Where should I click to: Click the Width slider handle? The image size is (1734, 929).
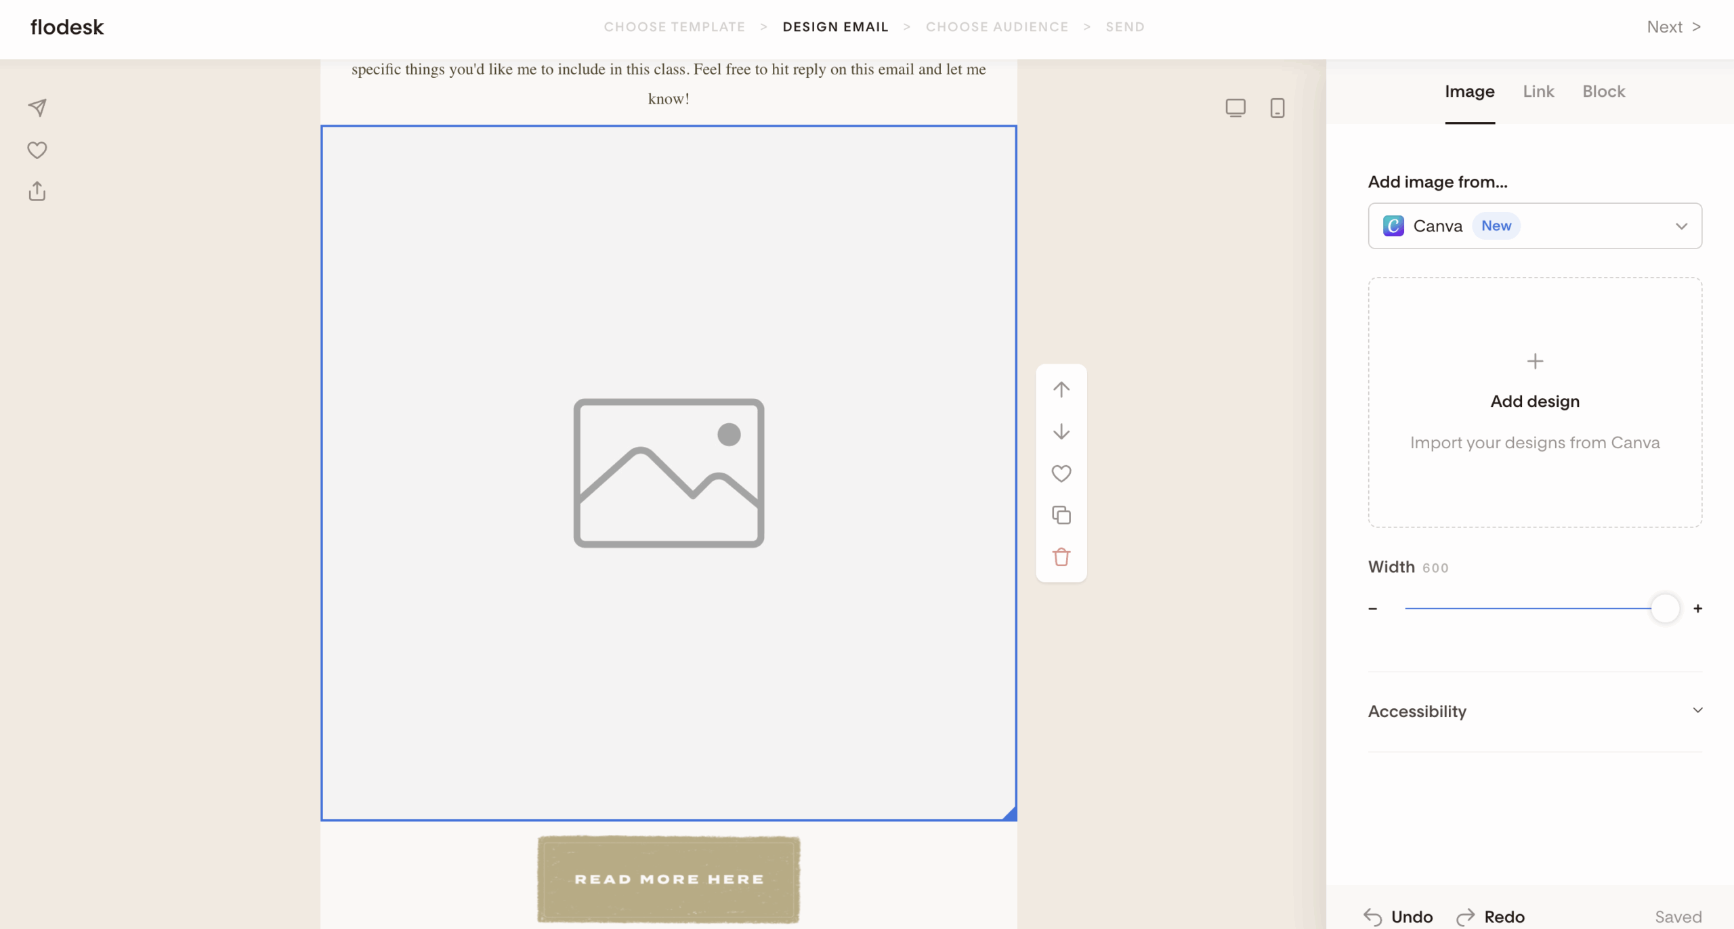(1665, 609)
